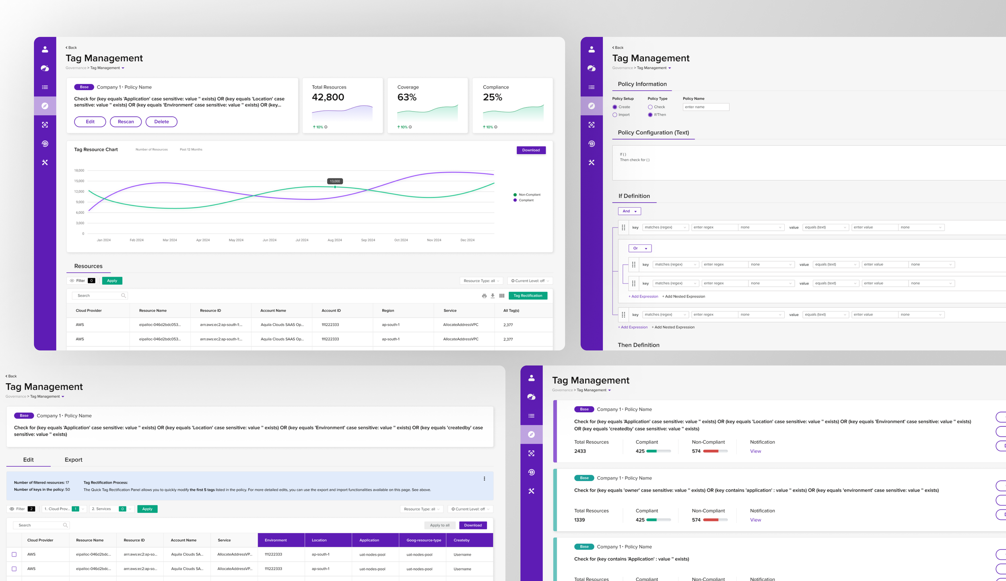Click info icon under Compliance 10%
This screenshot has height=581, width=1006.
coord(496,127)
